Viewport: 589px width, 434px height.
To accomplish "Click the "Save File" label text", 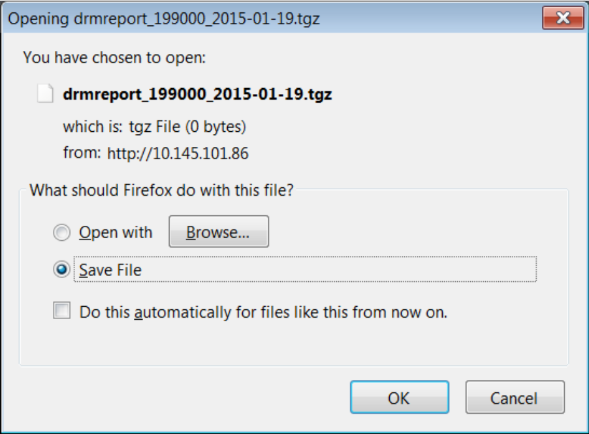I will [110, 270].
